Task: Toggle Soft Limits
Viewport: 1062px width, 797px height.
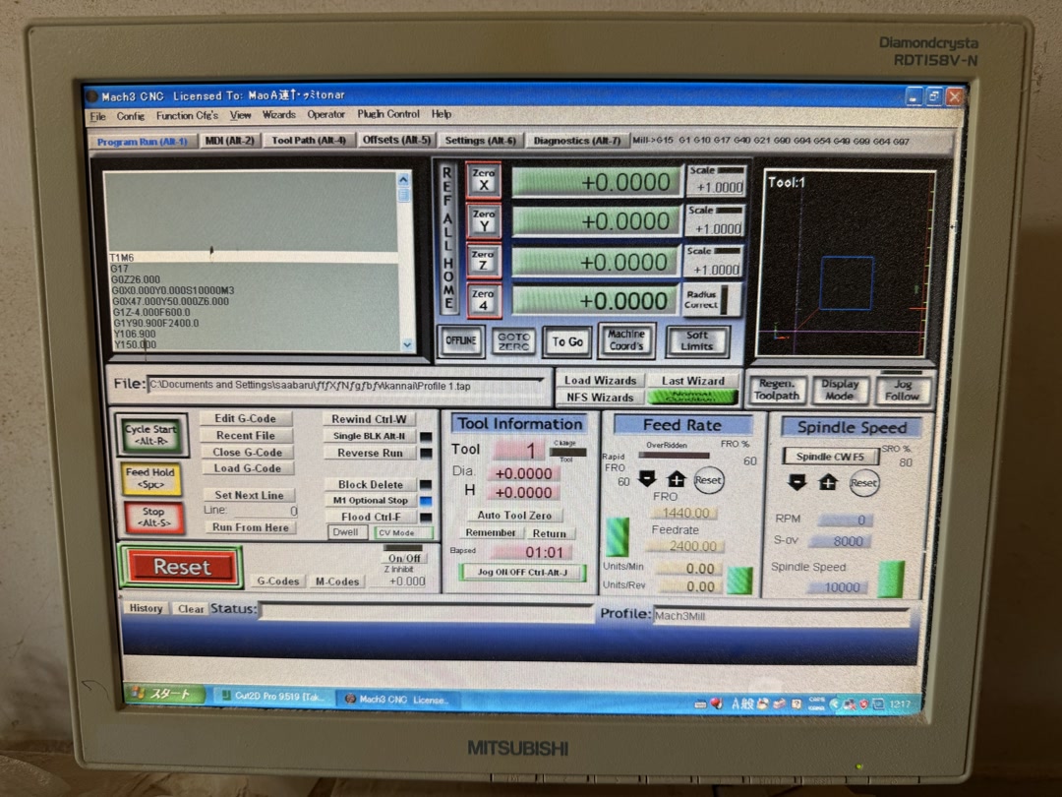Action: point(697,340)
